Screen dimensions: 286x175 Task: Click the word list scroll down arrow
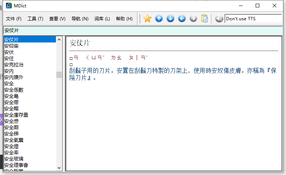[x=59, y=168]
